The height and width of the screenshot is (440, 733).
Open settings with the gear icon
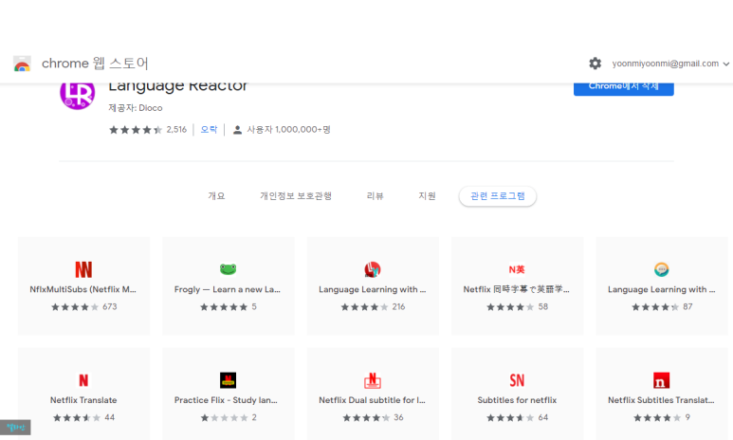click(595, 64)
